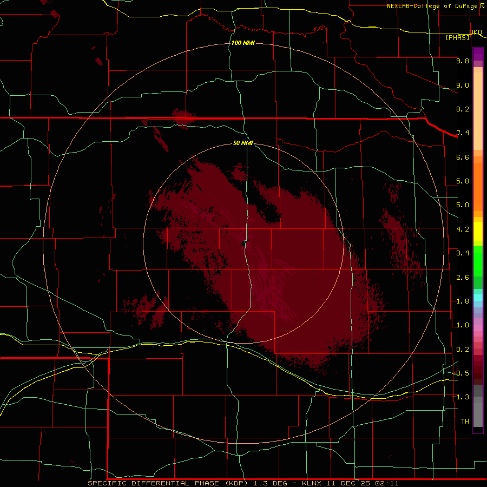Image resolution: width=487 pixels, height=487 pixels.
Task: Click the -1.3 scale value
Action: (x=461, y=397)
